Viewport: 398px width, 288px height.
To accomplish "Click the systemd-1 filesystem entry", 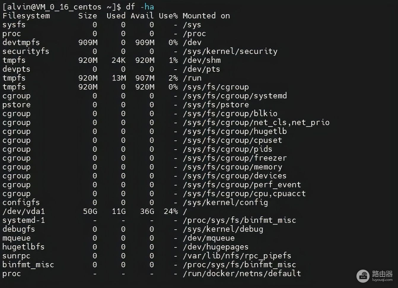I will [24, 220].
